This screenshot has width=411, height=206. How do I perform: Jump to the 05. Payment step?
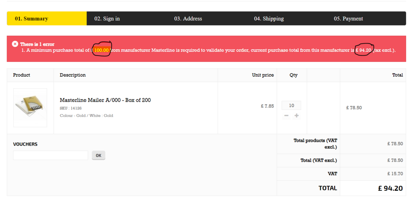pyautogui.click(x=348, y=18)
